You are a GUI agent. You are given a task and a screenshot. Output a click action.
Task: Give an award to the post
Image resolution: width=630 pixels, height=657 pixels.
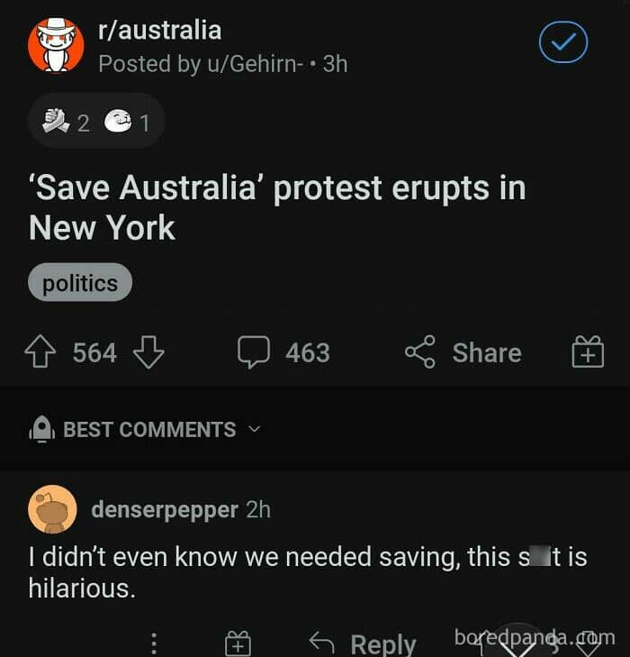click(x=588, y=352)
